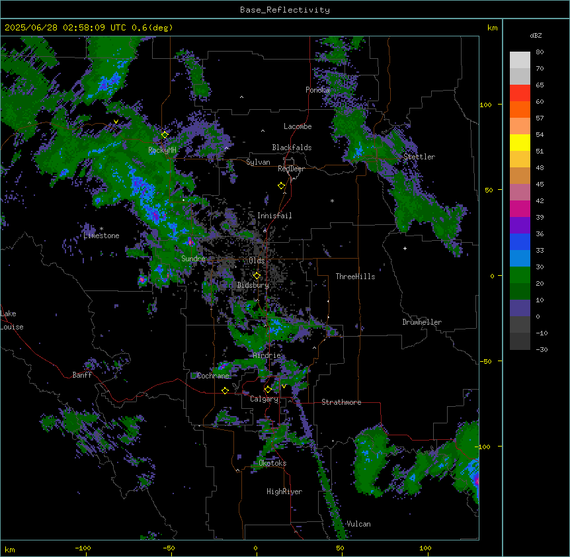The width and height of the screenshot is (570, 557).
Task: Click the yellow diamond marker above Calgary label
Action: point(268,390)
